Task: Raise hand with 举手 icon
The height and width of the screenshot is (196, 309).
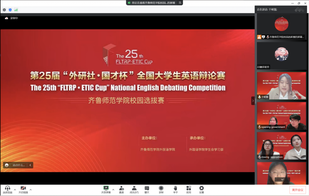Action: [x=175, y=189]
